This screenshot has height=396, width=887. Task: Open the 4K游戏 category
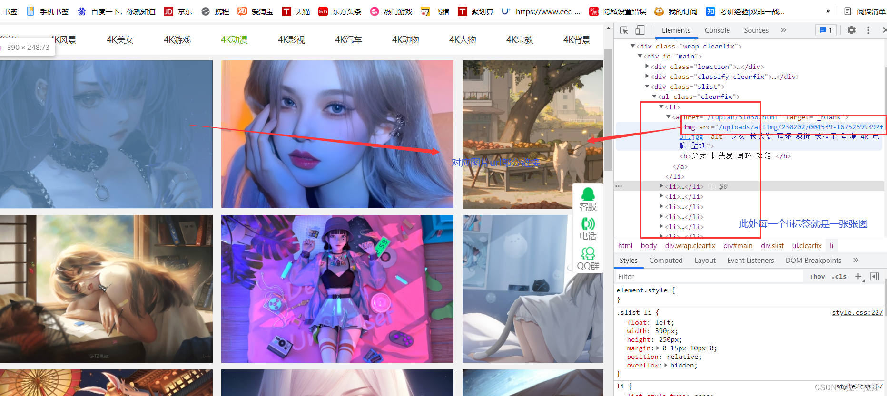[177, 40]
